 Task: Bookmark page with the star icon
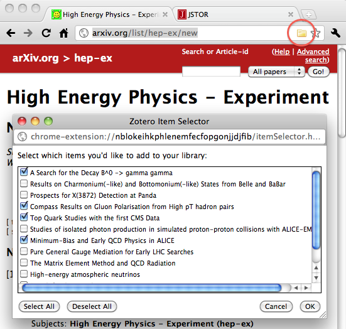(316, 33)
